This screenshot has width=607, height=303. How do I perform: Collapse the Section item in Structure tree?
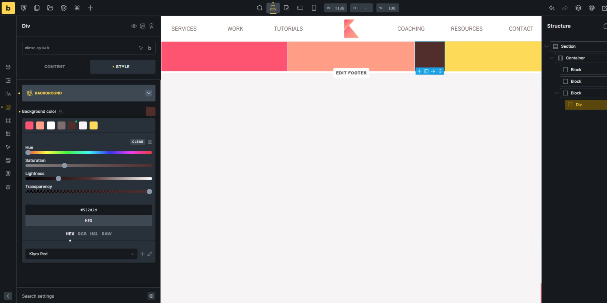(547, 46)
